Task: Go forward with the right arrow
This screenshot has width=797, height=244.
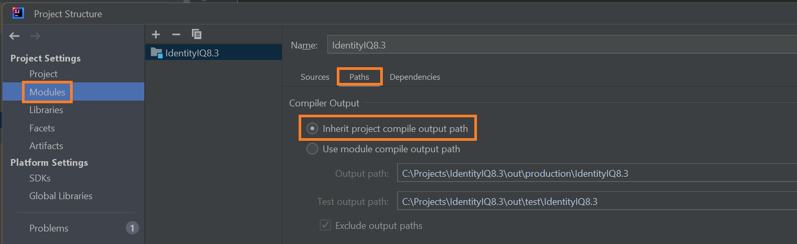Action: (35, 36)
